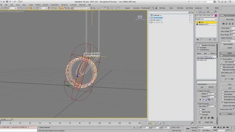235x132 pixels.
Task: Toggle the Always Deform checkbox
Action: (221, 59)
